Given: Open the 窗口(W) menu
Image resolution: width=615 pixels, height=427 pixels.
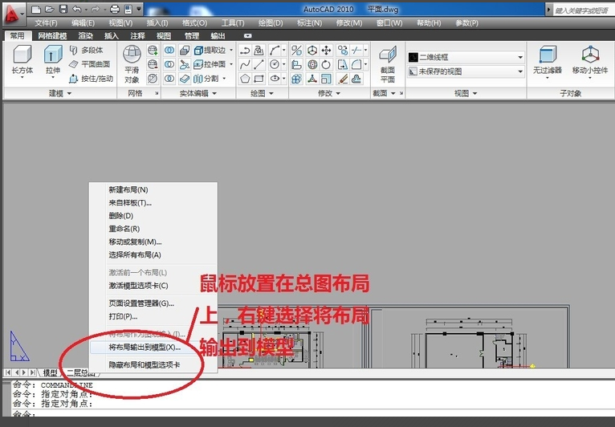Looking at the screenshot, I should point(389,23).
